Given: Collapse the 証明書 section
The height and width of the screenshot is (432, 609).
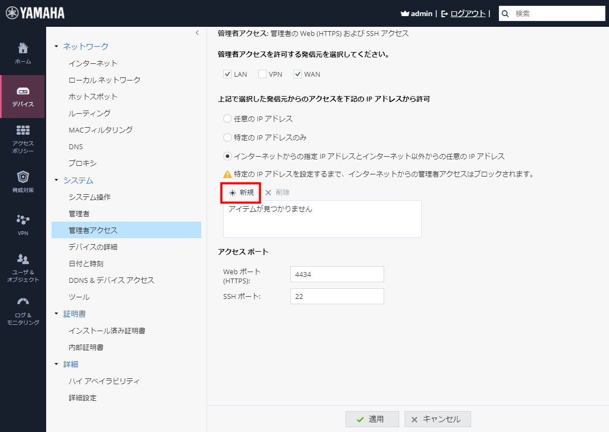Looking at the screenshot, I should click(x=55, y=313).
